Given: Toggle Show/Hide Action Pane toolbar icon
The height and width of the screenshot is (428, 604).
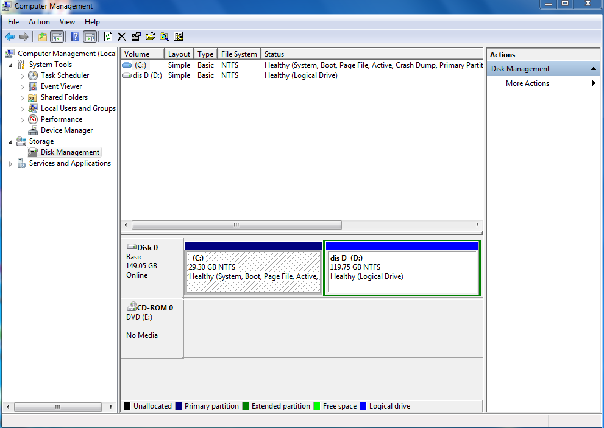Looking at the screenshot, I should click(x=90, y=37).
